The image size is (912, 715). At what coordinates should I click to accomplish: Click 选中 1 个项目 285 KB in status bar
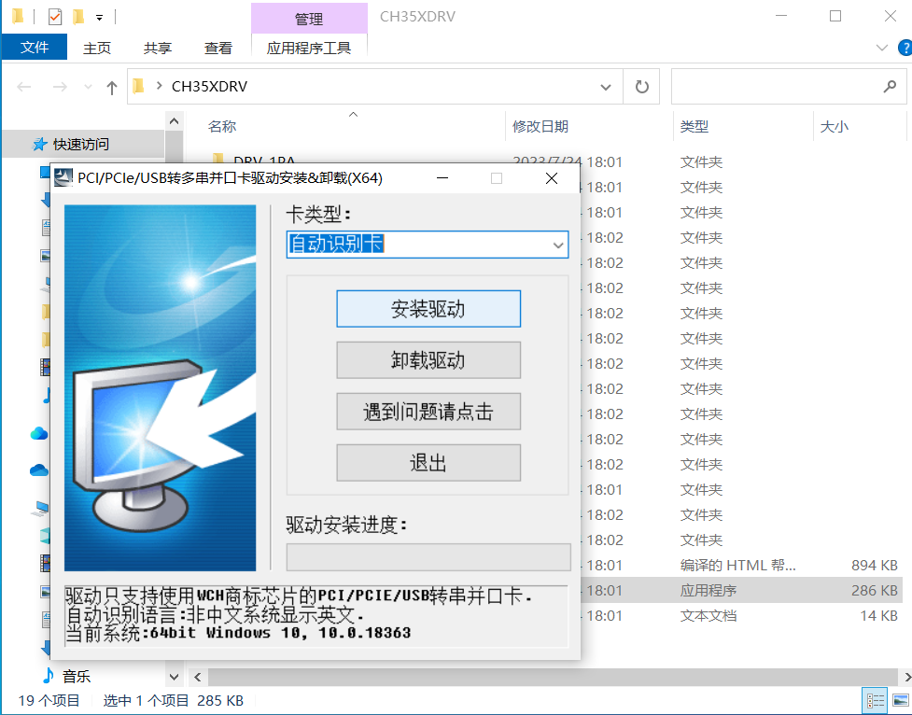tap(174, 700)
